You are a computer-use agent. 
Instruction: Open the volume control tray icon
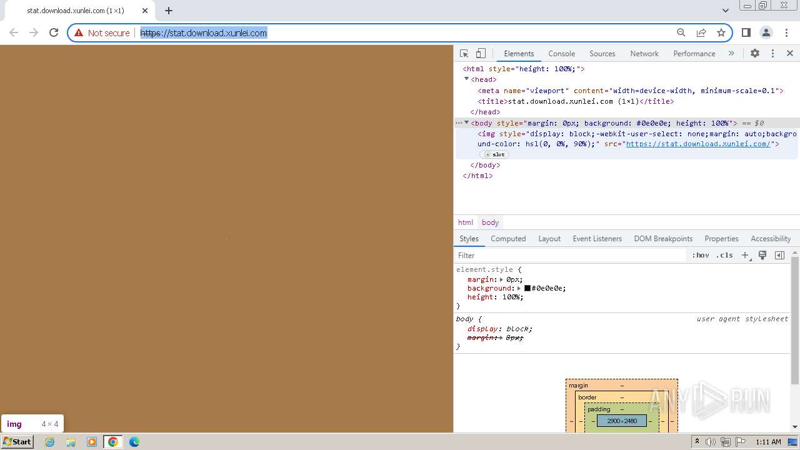(711, 442)
